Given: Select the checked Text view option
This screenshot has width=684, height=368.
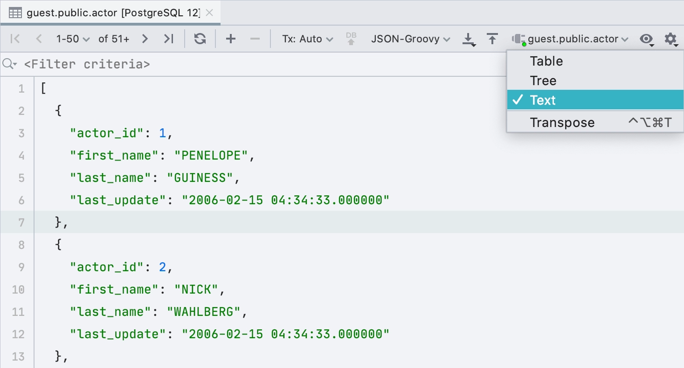Looking at the screenshot, I should tap(595, 100).
